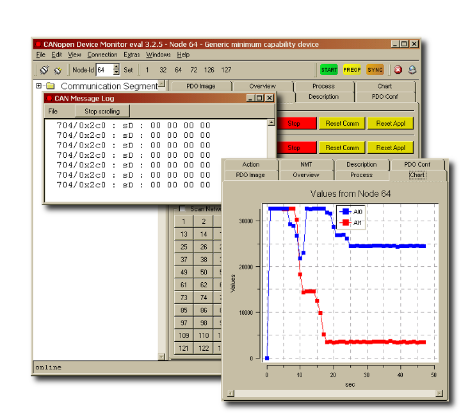The image size is (461, 413).
Task: Click the folder icon beside Communication Segment
Action: click(51, 86)
